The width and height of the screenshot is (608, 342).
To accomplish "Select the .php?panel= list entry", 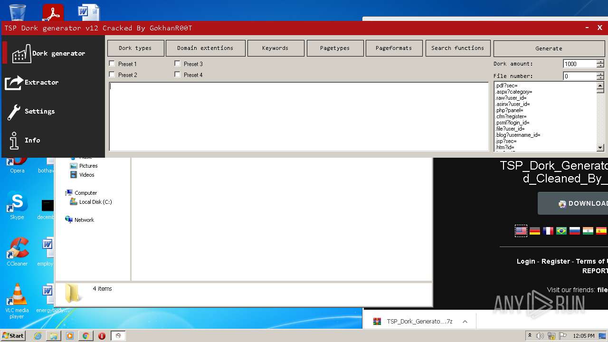I will point(509,110).
